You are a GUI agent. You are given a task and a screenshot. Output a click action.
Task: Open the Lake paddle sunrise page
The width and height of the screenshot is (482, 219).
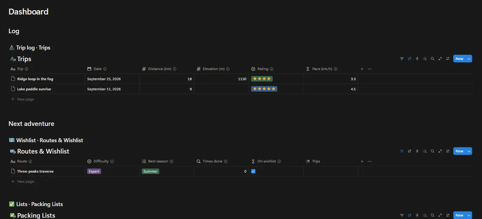[34, 89]
